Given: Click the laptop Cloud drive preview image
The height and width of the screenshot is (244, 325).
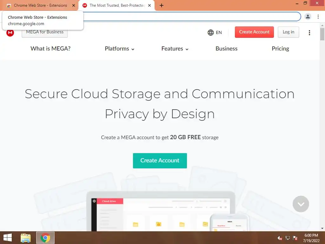Looking at the screenshot, I should [x=161, y=211].
